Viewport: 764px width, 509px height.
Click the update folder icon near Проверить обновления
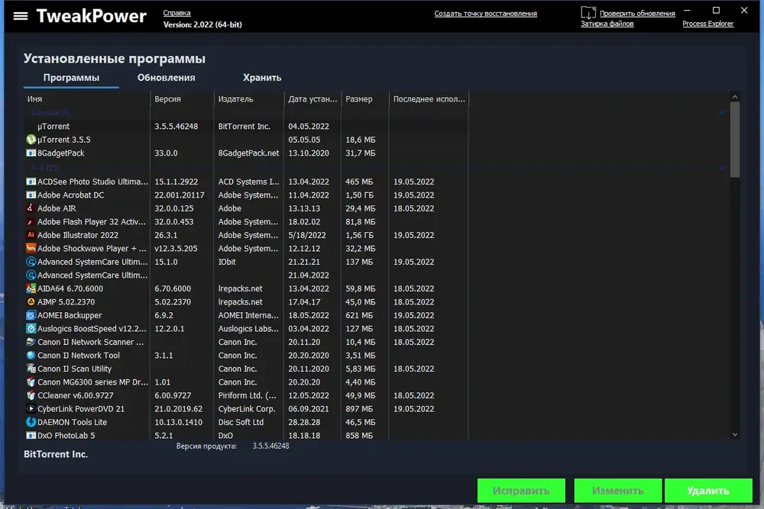tap(588, 13)
